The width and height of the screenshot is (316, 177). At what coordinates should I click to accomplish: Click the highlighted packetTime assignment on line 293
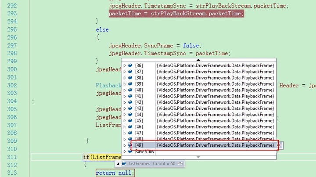coord(176,14)
